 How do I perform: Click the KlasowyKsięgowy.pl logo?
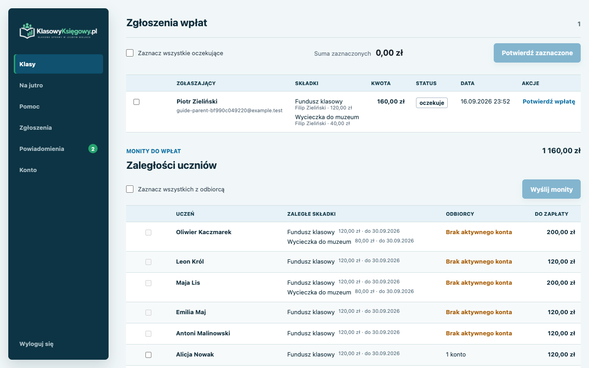(58, 31)
